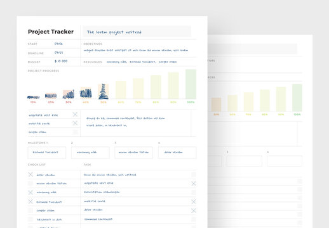Screen dimensions: 329x228
Task: Tick the empty box in the row above MILESTONE 1
Action: pyautogui.click(x=75, y=132)
